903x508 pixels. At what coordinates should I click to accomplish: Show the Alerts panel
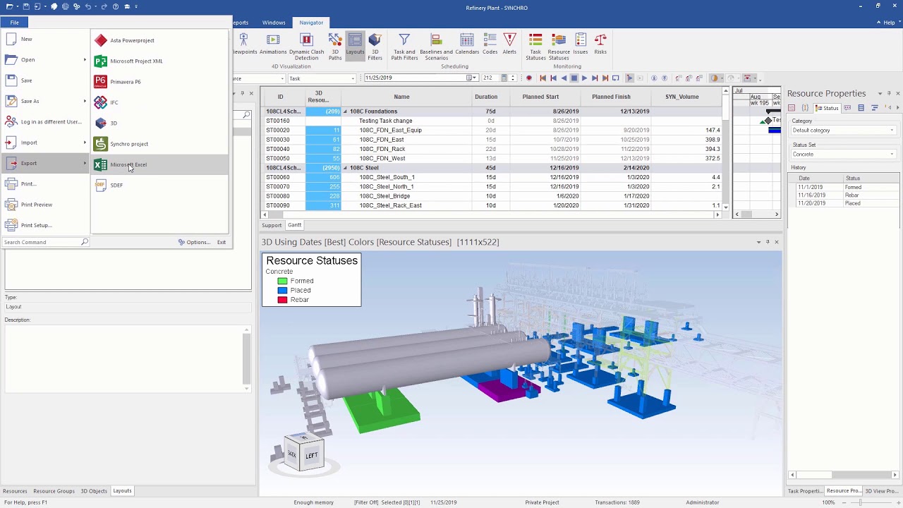point(509,44)
